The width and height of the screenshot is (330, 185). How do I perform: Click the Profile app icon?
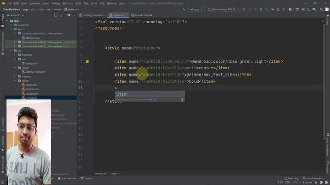pyautogui.click(x=272, y=9)
